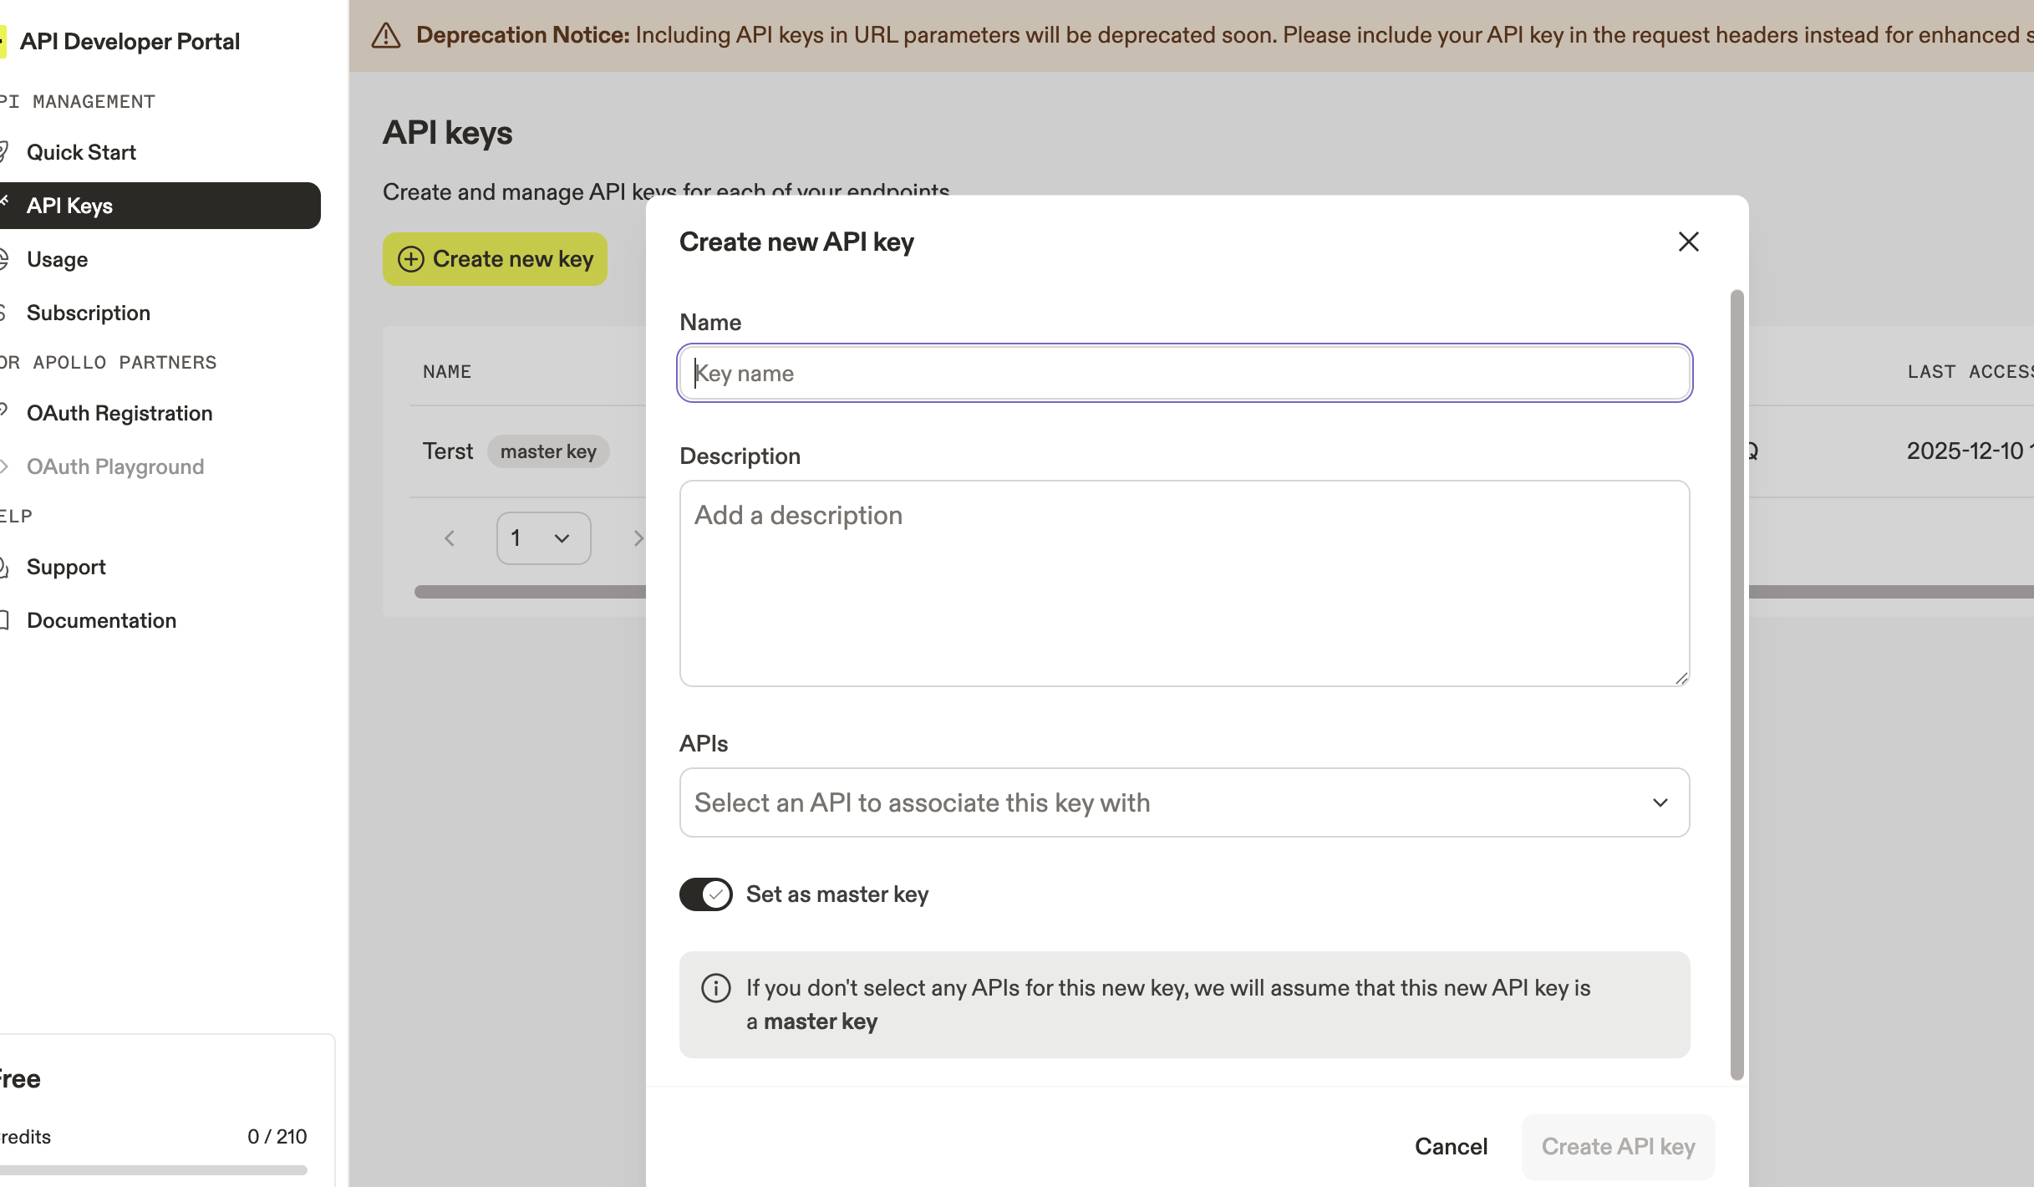
Task: Close the Create new API key dialog
Action: 1688,242
